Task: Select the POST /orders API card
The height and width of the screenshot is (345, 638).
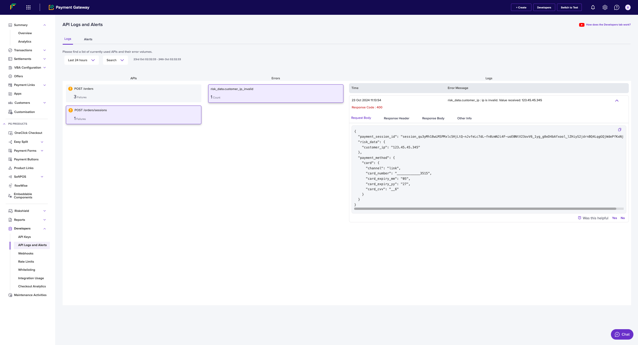Action: pyautogui.click(x=133, y=93)
